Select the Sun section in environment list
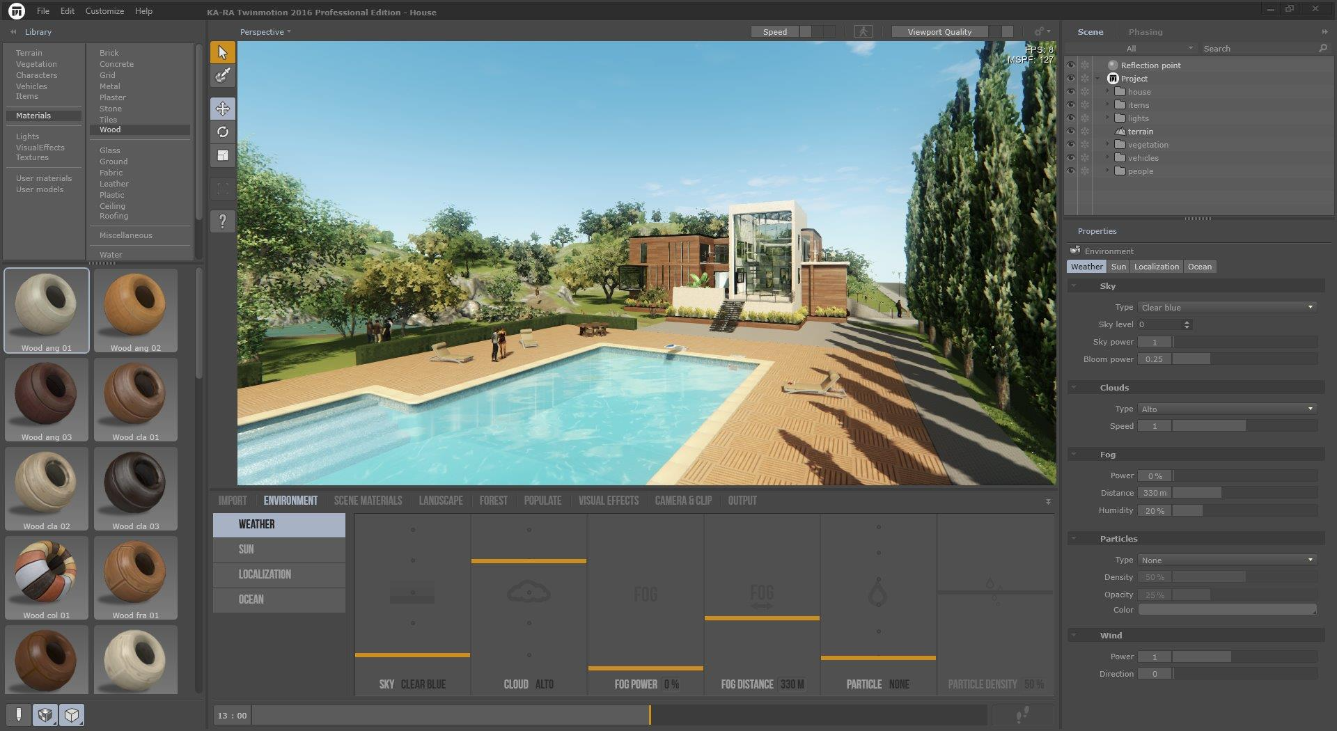Viewport: 1337px width, 731px height. coord(279,549)
